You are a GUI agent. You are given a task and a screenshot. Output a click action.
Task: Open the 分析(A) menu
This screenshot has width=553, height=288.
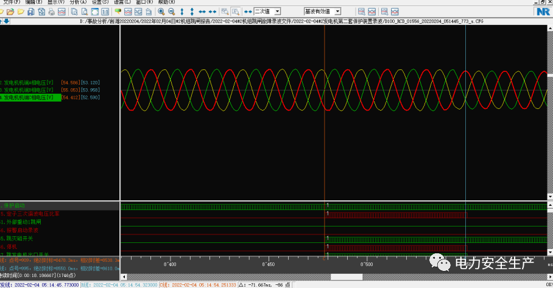(x=79, y=2)
